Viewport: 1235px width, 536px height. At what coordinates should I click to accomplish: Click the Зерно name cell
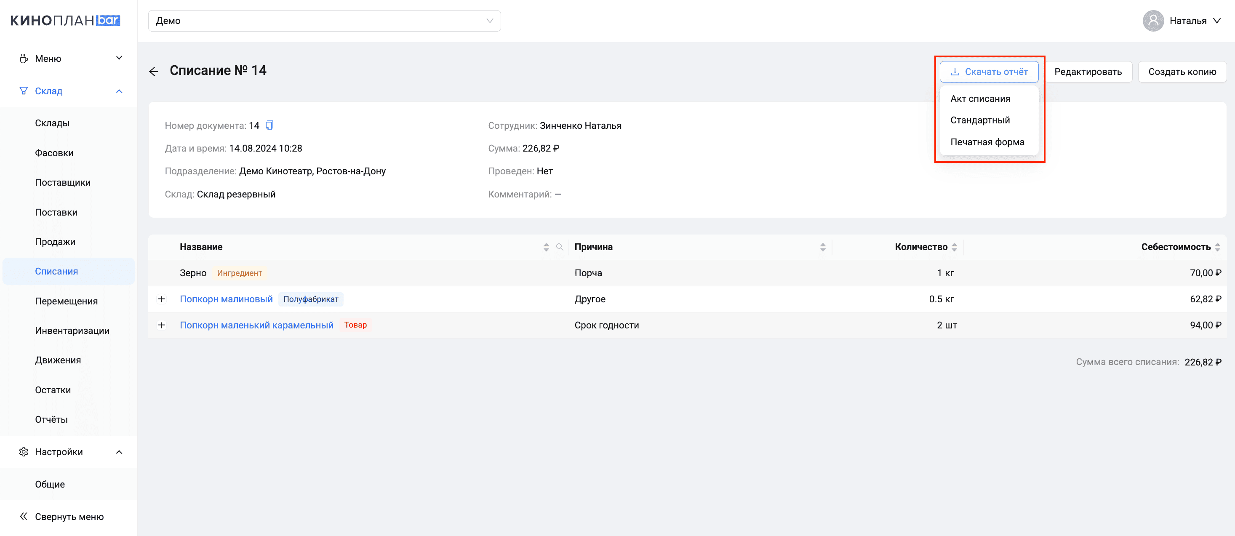[x=193, y=273]
